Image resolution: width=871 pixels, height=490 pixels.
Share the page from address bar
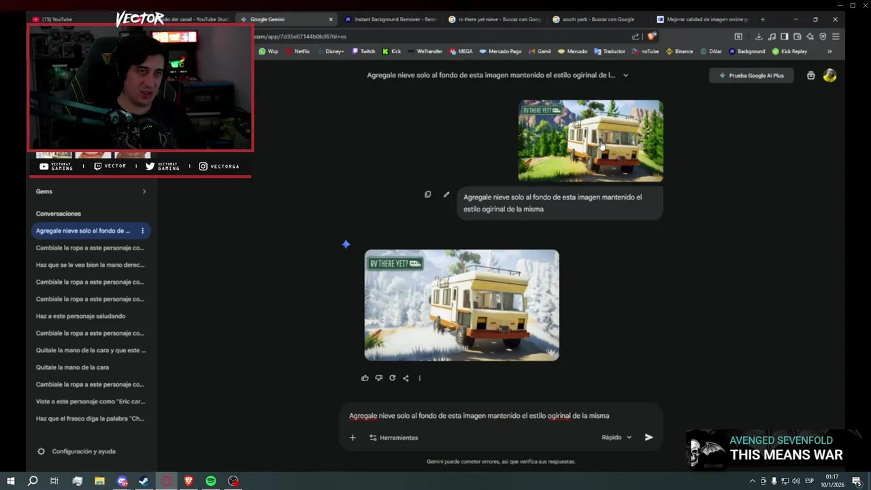pyautogui.click(x=635, y=37)
